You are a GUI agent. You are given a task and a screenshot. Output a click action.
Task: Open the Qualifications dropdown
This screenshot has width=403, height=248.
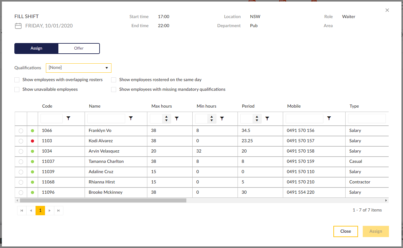(79, 68)
